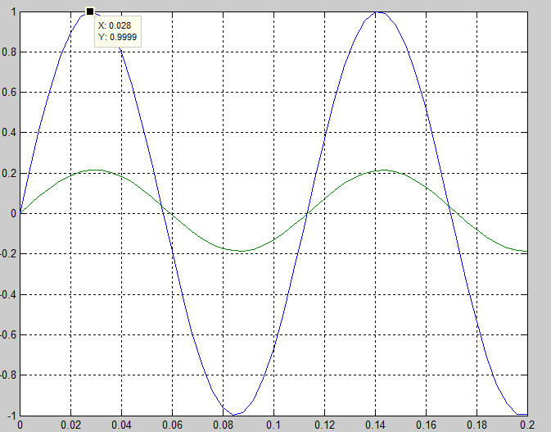Click the x-axis tick label 0.08
The width and height of the screenshot is (551, 432).
pyautogui.click(x=224, y=425)
